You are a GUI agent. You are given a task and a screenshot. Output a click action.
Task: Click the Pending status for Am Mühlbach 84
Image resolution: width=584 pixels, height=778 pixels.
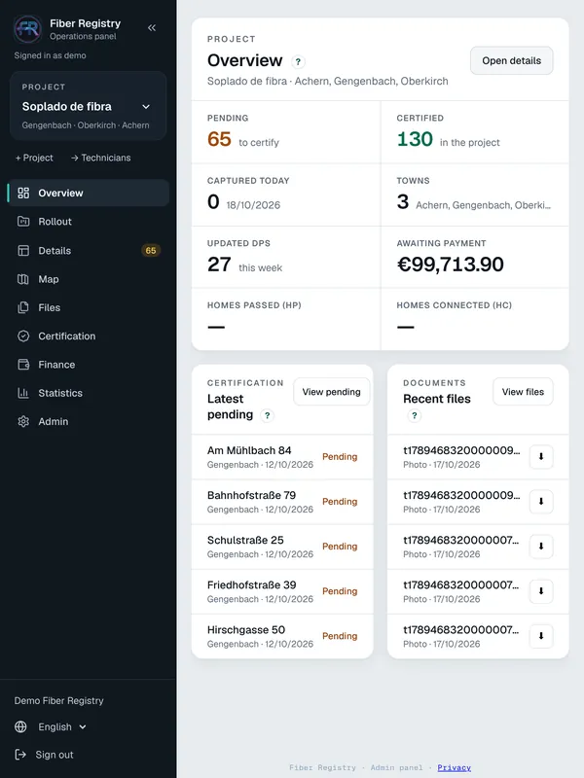(x=340, y=457)
